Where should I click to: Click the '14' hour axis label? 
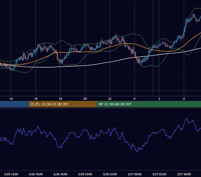11,99
